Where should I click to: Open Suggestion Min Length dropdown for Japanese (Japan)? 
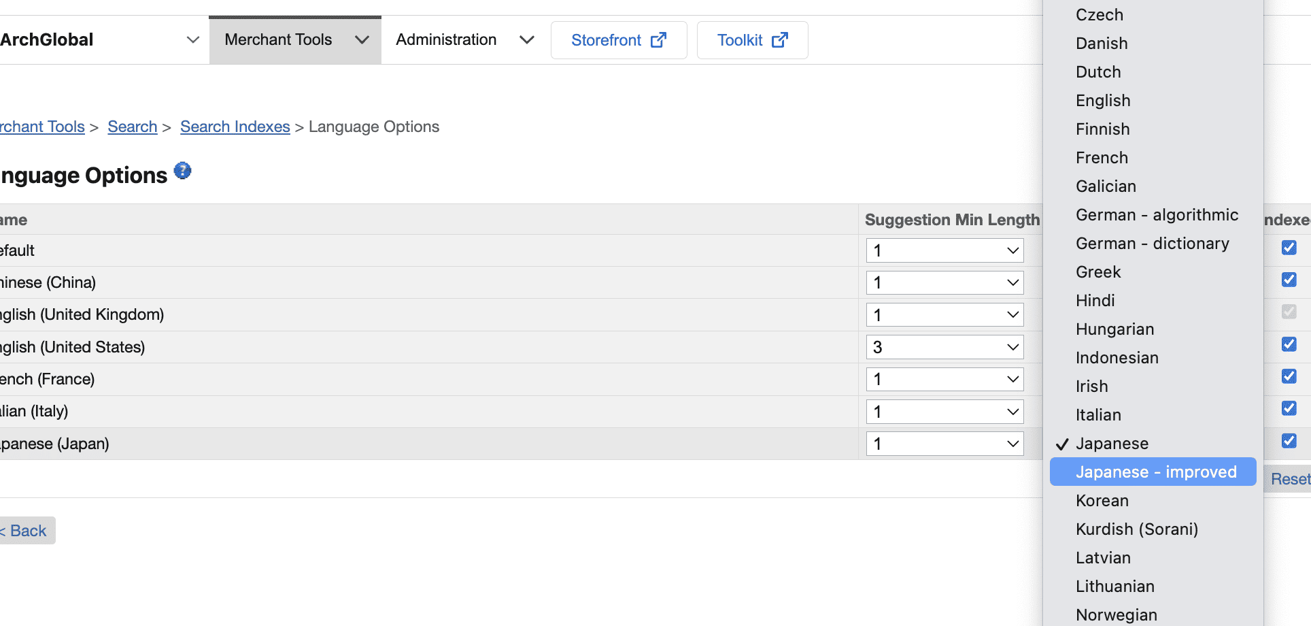point(944,444)
